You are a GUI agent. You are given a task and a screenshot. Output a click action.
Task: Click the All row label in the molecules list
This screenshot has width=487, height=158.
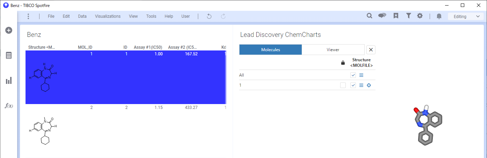(x=242, y=75)
